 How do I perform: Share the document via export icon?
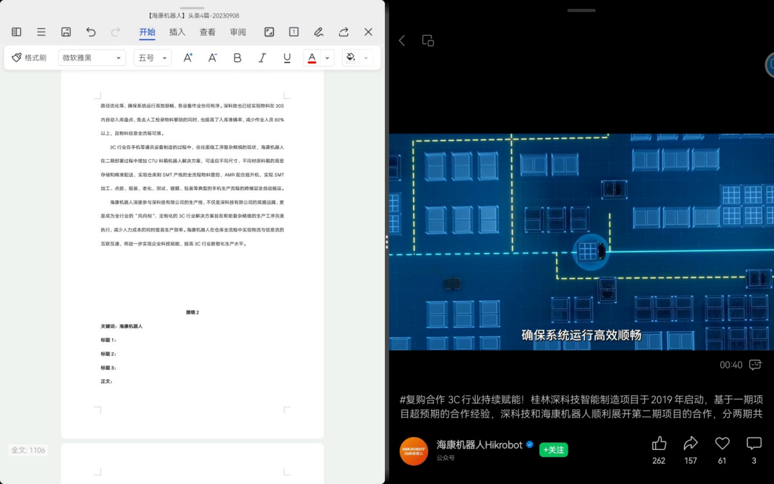tap(343, 32)
